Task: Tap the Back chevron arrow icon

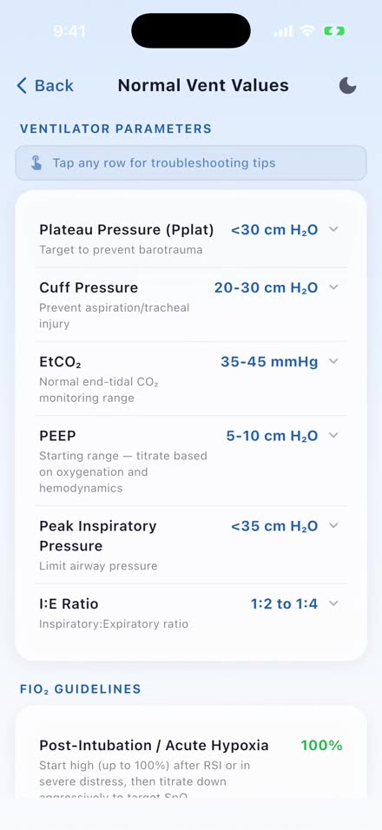Action: click(22, 85)
